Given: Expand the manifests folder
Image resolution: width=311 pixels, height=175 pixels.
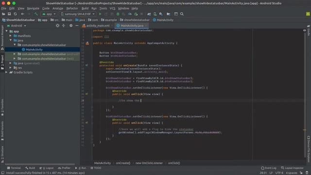Looking at the screenshot, I should pyautogui.click(x=10, y=36).
